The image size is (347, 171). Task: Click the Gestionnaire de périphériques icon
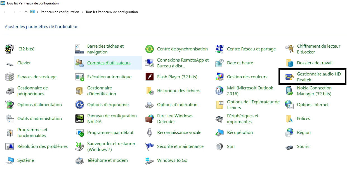[x=10, y=91]
